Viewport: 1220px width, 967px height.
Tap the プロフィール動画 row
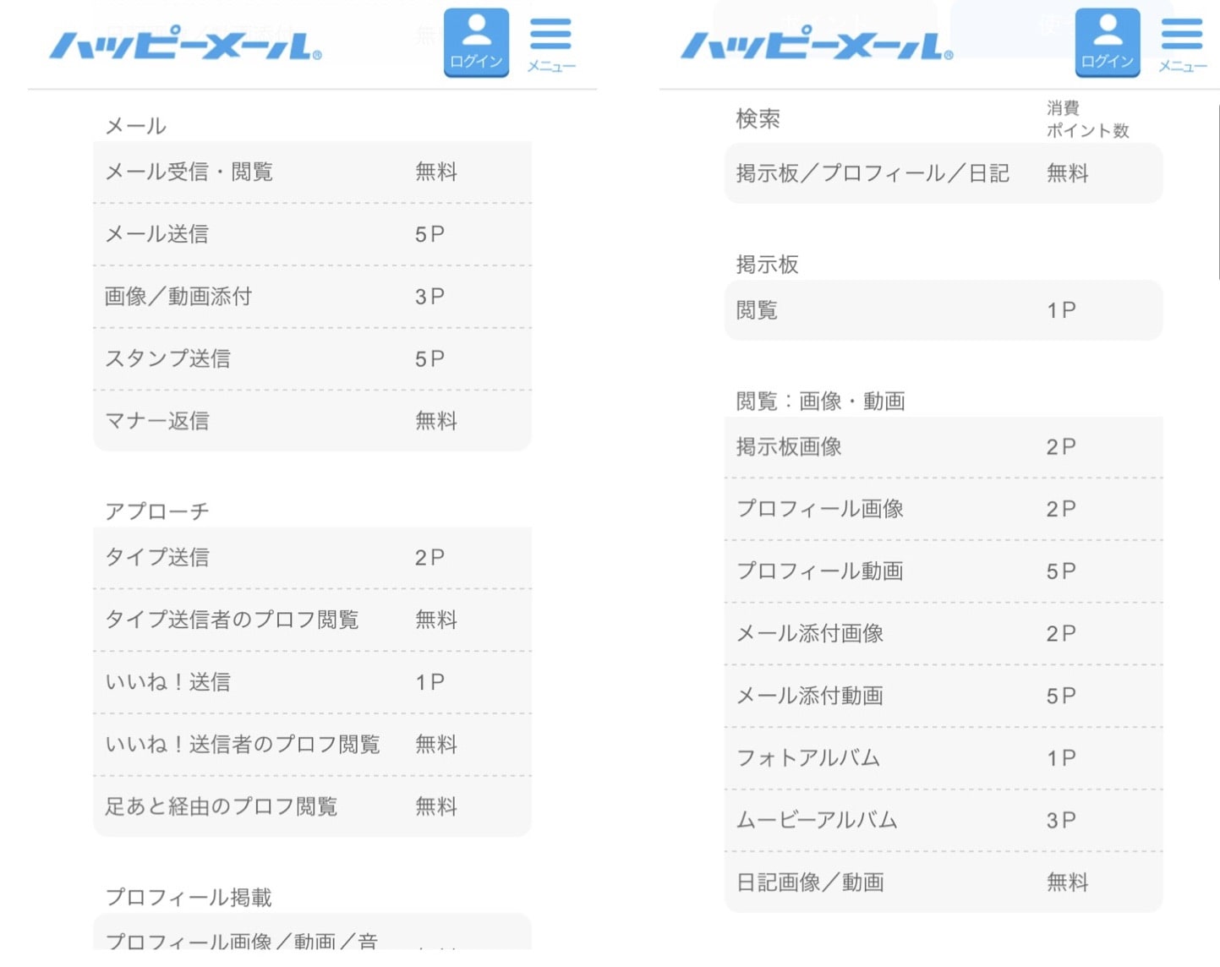tap(943, 571)
